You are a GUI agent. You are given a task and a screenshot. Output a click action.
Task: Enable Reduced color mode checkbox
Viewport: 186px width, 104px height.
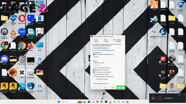click(94, 63)
